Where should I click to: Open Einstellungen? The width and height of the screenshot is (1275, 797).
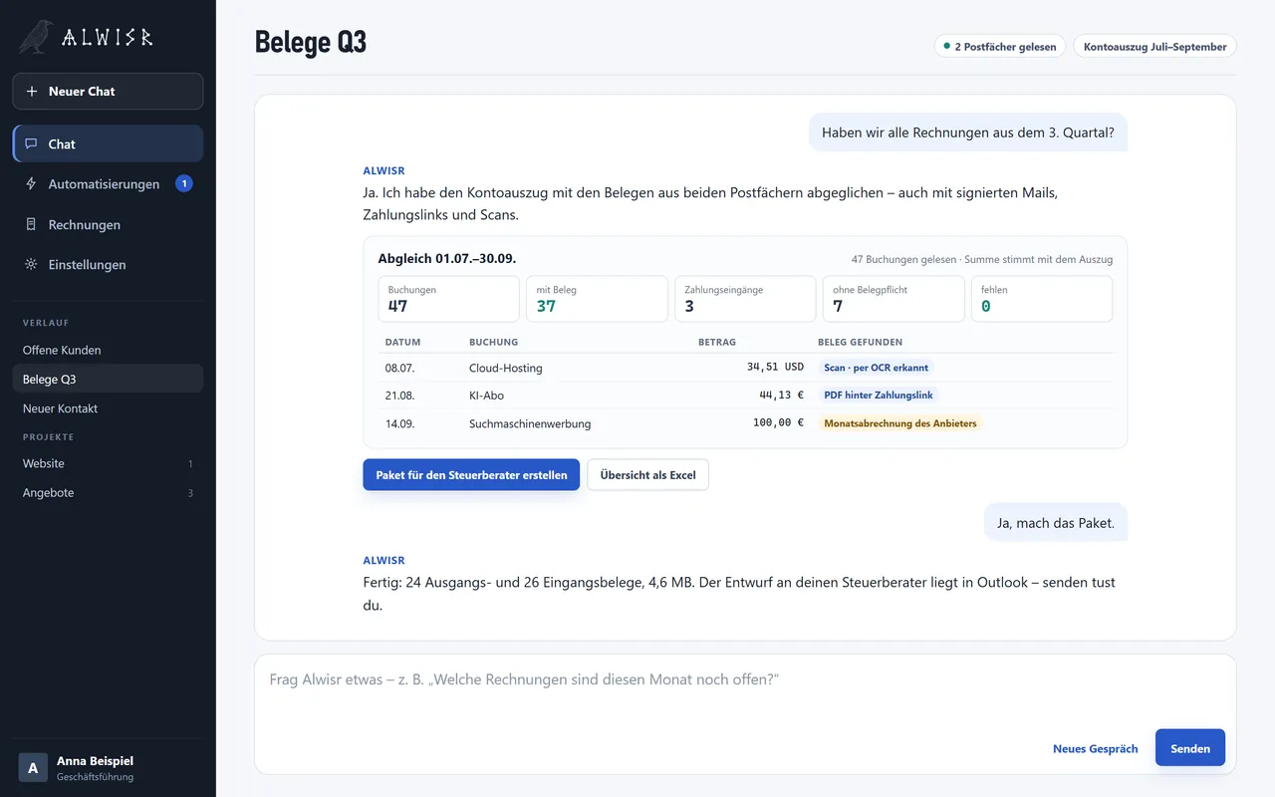click(x=108, y=264)
